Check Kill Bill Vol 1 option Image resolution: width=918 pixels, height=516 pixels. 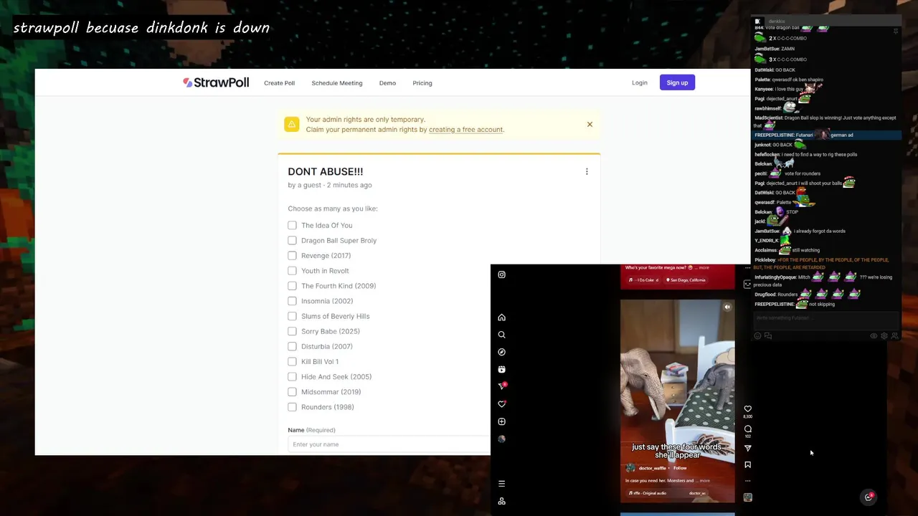click(292, 361)
